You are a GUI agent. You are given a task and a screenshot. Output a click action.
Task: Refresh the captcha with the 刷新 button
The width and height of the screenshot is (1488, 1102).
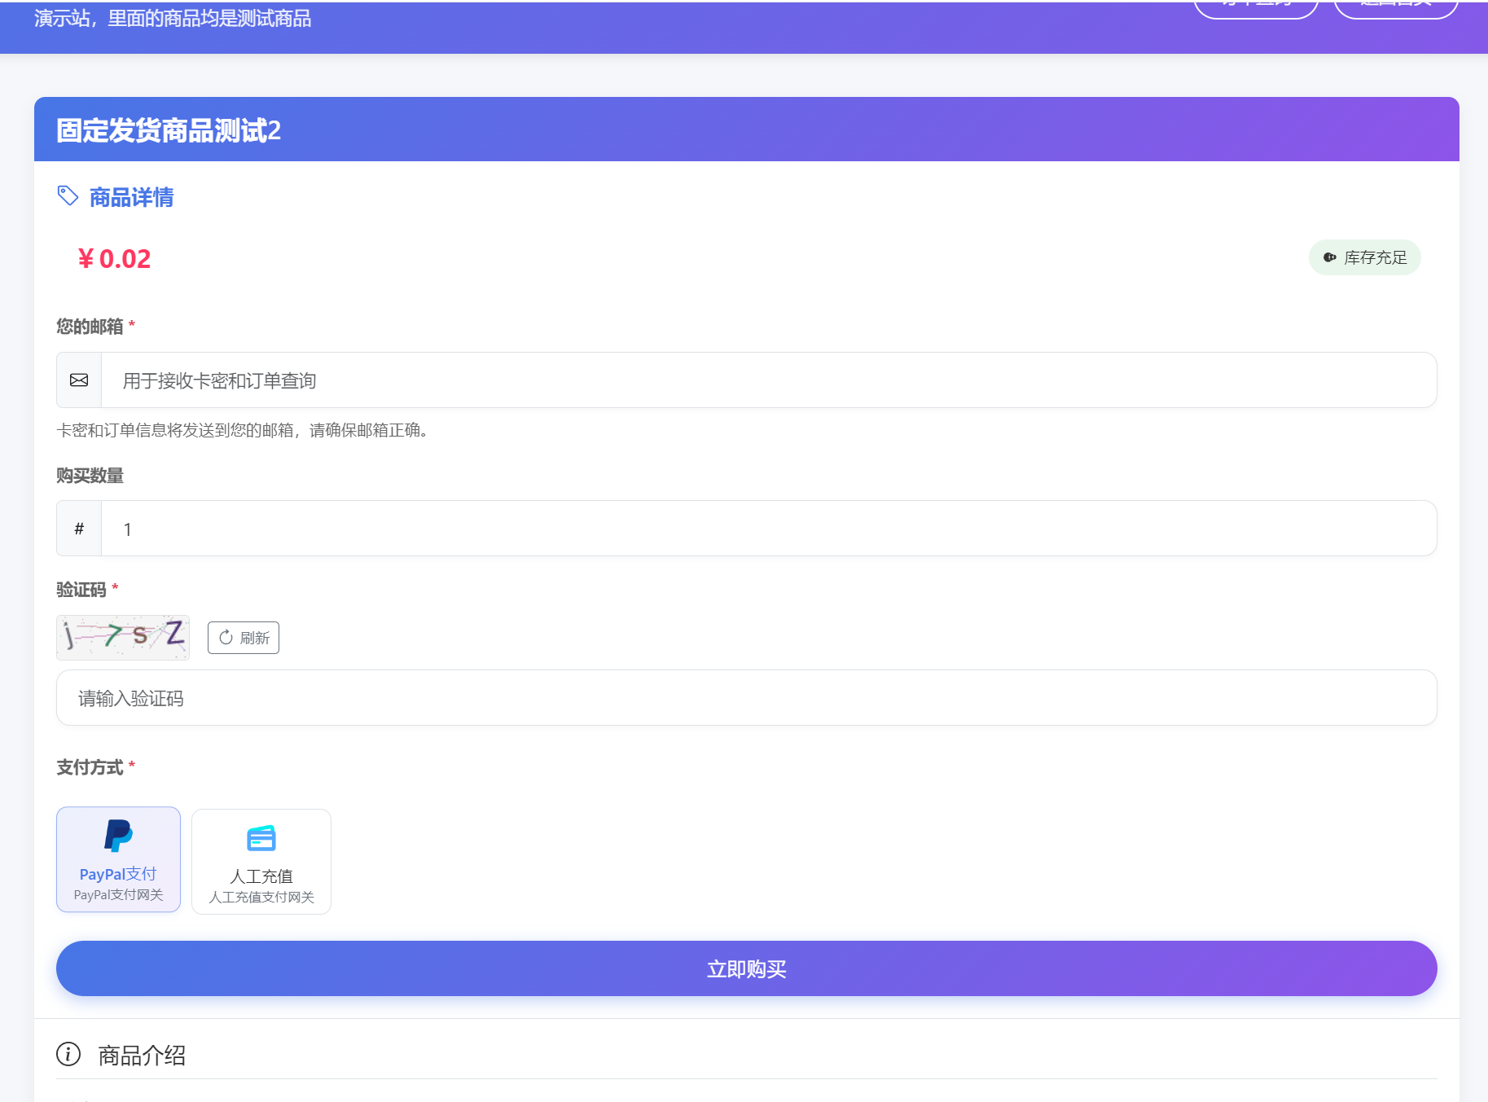pyautogui.click(x=244, y=638)
